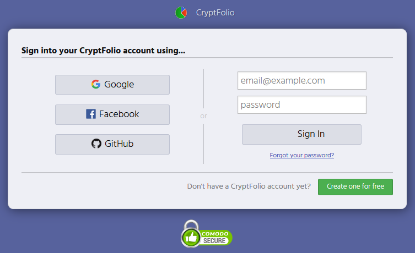
Task: Log in using the GitHub button
Action: 112,144
